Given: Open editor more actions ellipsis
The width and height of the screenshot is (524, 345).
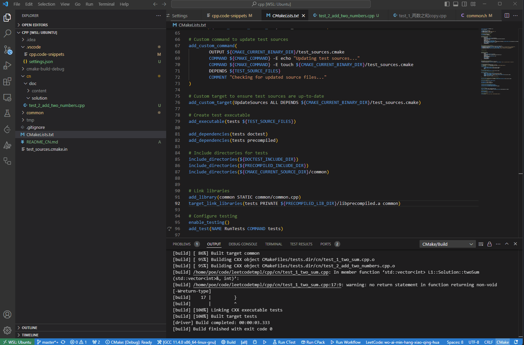Looking at the screenshot, I should pyautogui.click(x=515, y=16).
